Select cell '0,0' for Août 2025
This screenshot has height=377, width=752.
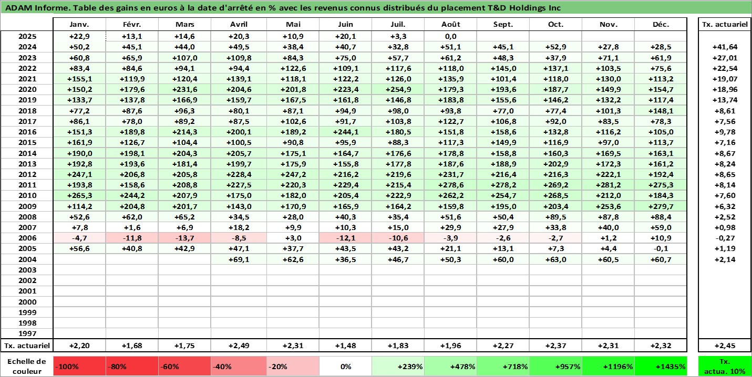(x=450, y=36)
